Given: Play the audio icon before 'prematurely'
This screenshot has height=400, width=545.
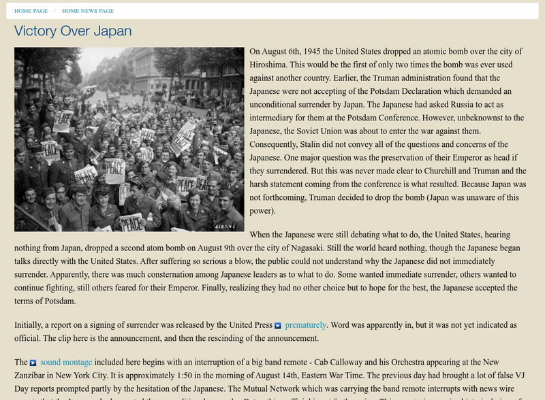Looking at the screenshot, I should pos(278,325).
